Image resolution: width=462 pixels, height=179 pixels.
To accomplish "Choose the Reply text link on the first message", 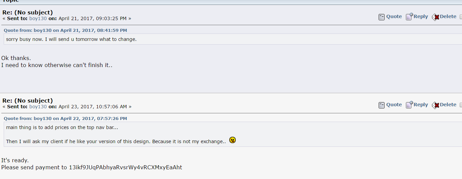I will (x=421, y=16).
